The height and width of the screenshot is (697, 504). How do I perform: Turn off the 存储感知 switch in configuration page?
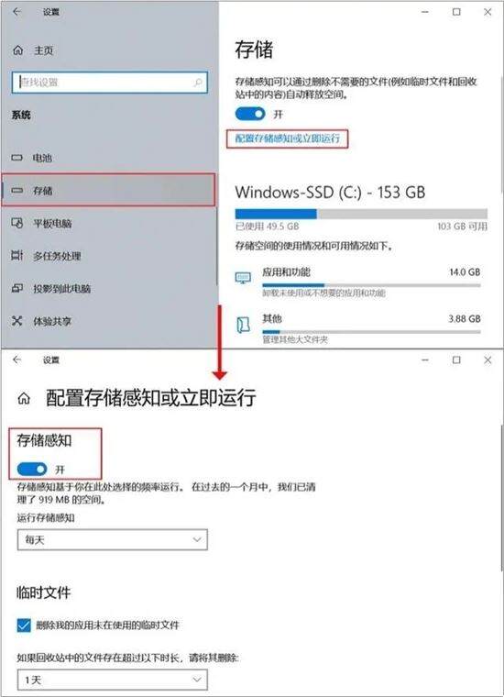(x=31, y=469)
